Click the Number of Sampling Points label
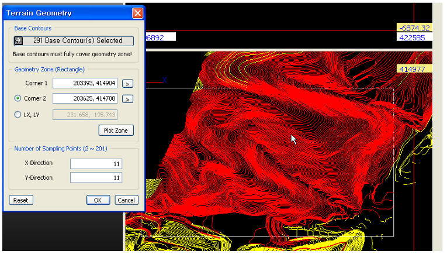447x254 pixels. (x=61, y=149)
